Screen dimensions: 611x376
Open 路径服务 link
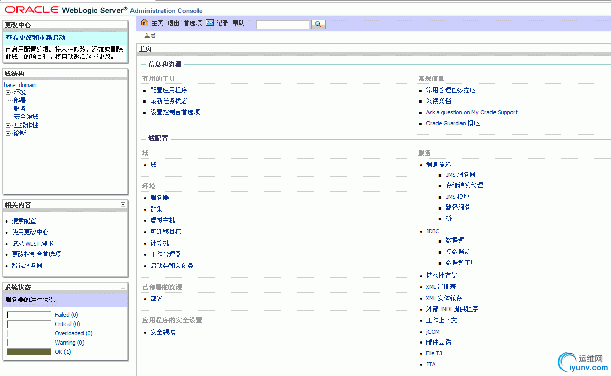pos(458,208)
